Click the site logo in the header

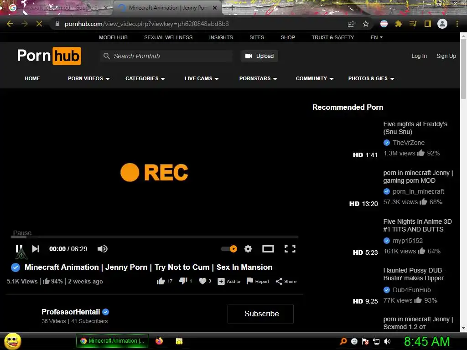49,56
